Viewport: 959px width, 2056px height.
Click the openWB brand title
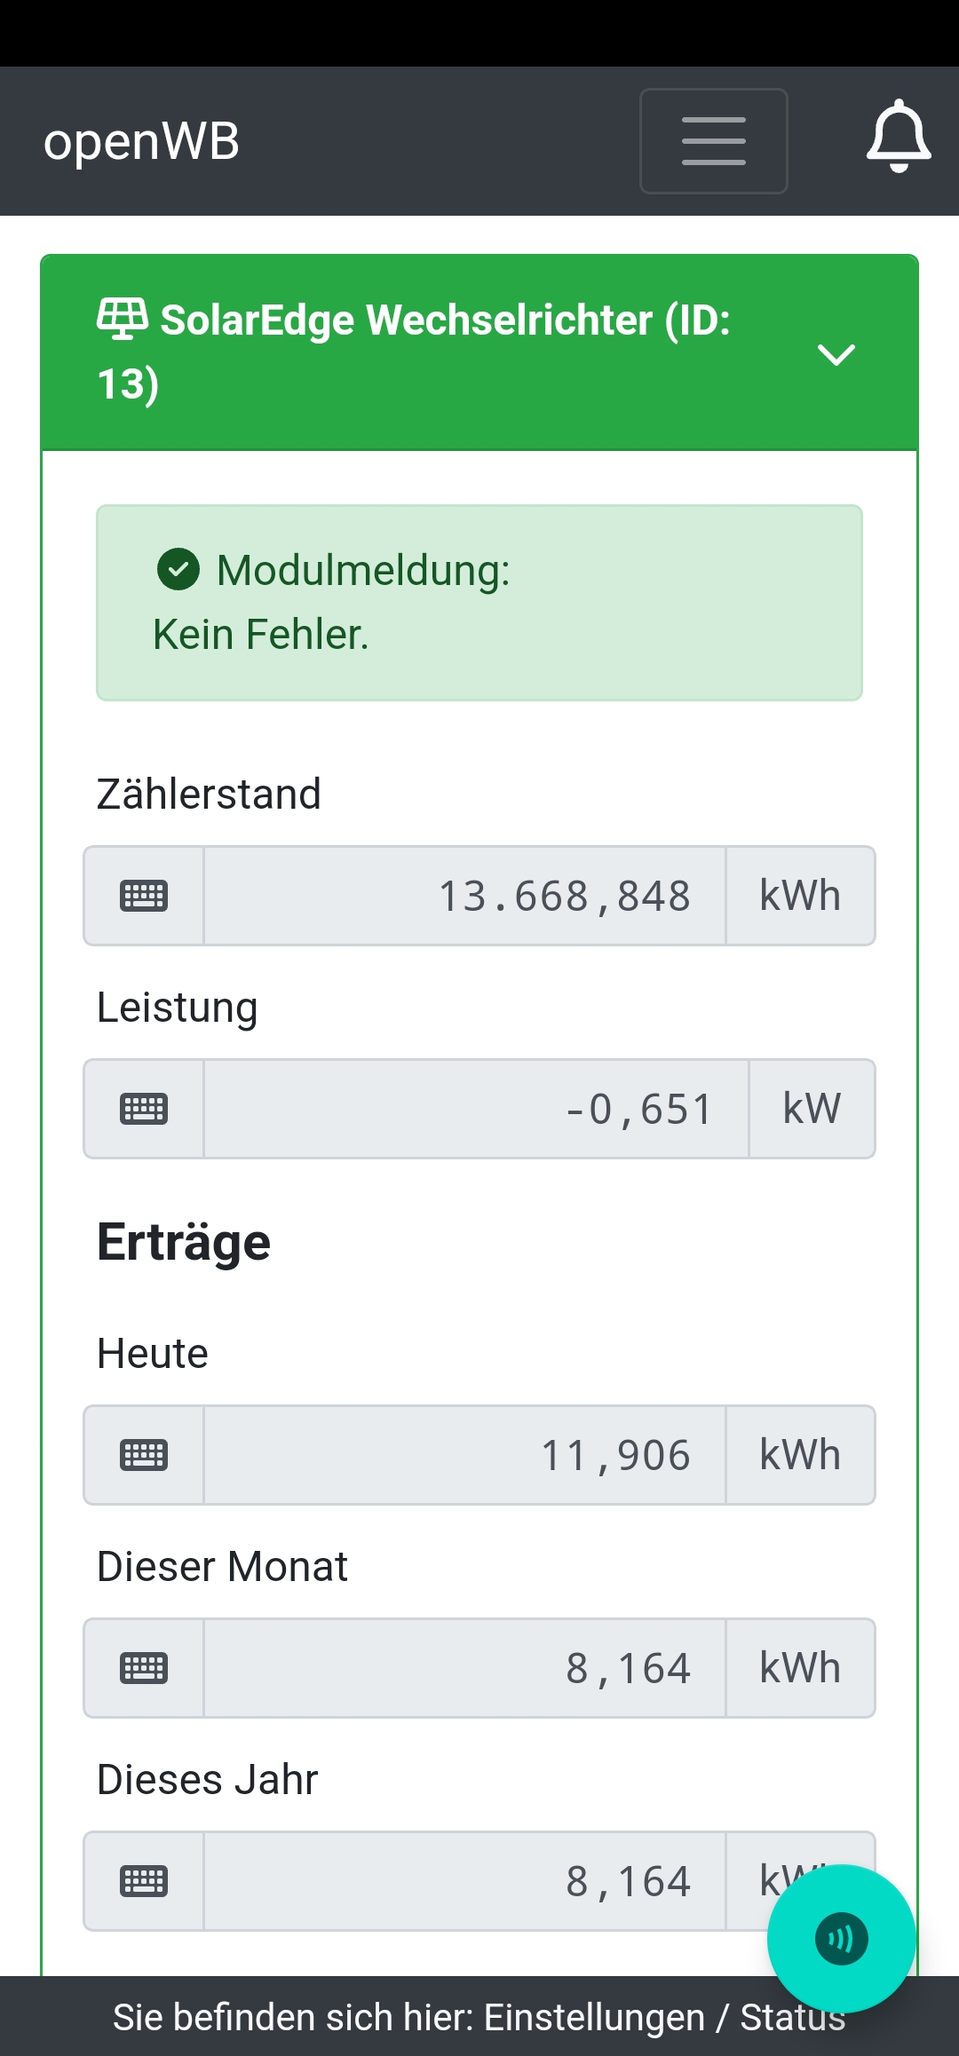click(142, 141)
